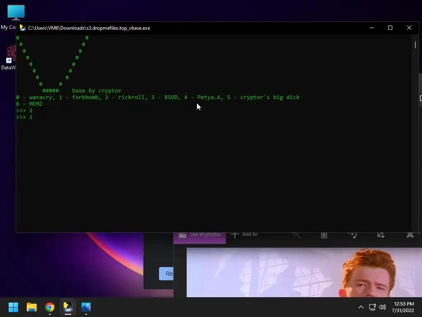Launch Google Chrome from the taskbar

pos(50,307)
